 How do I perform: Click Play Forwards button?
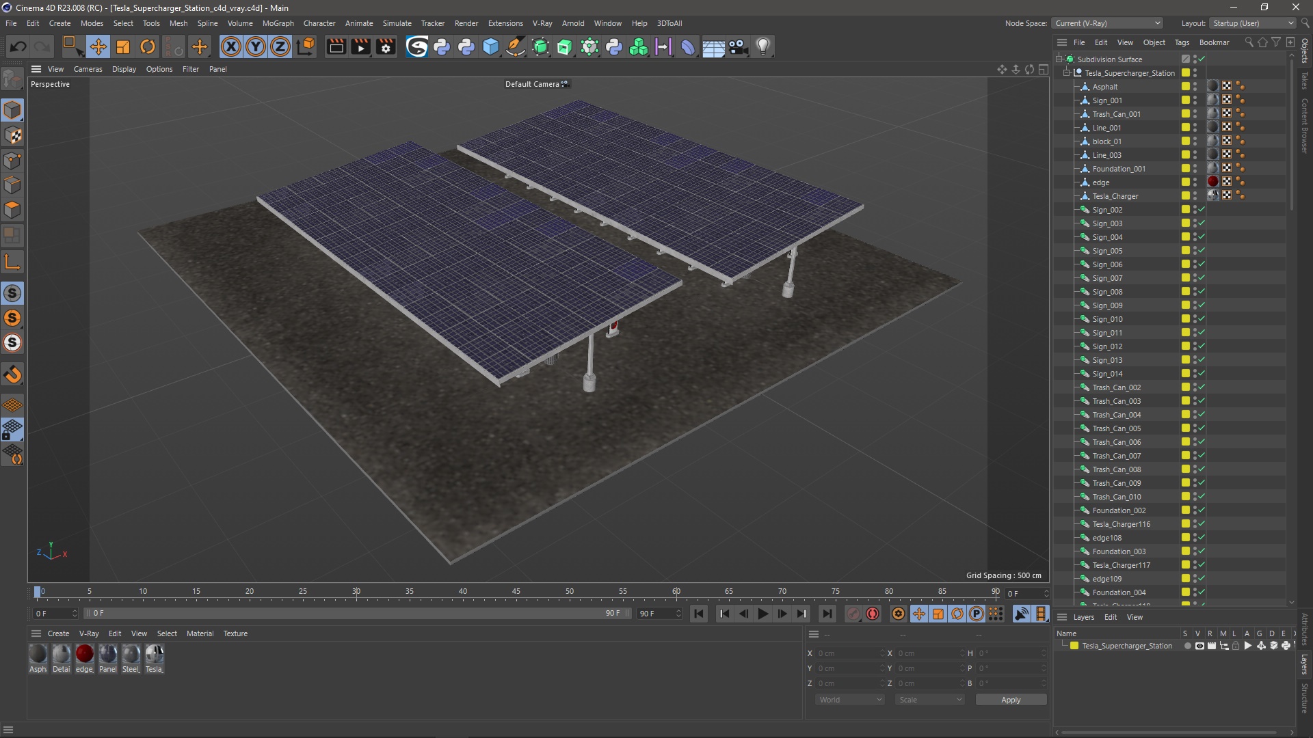tap(762, 614)
